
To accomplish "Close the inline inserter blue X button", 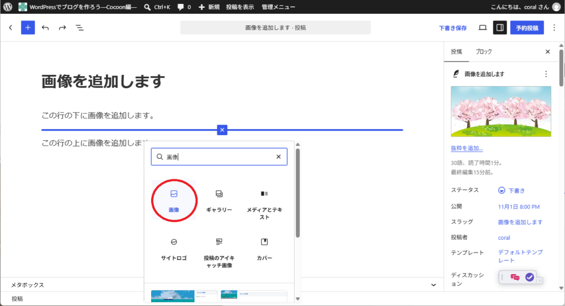I will (x=222, y=130).
